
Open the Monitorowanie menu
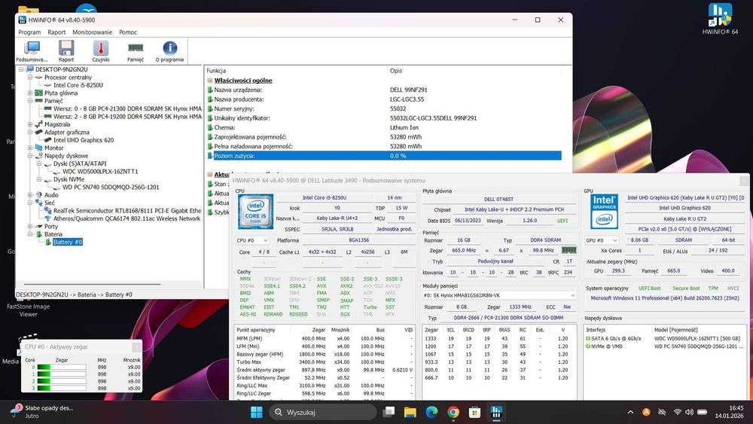tap(92, 32)
